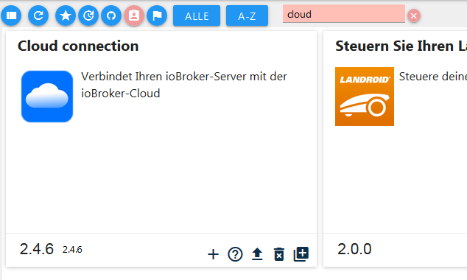Toggle the star filter for installed adapters

pos(66,15)
